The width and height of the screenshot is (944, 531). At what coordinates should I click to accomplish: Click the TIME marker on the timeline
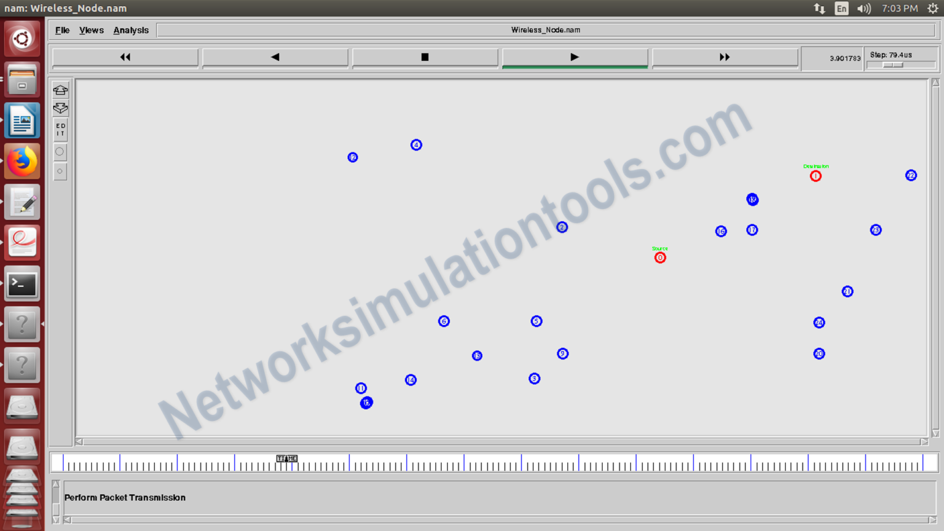[x=287, y=458]
